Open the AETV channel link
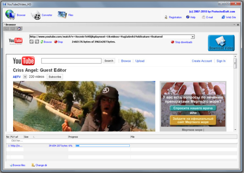The width and height of the screenshot is (244, 173). [x=17, y=77]
